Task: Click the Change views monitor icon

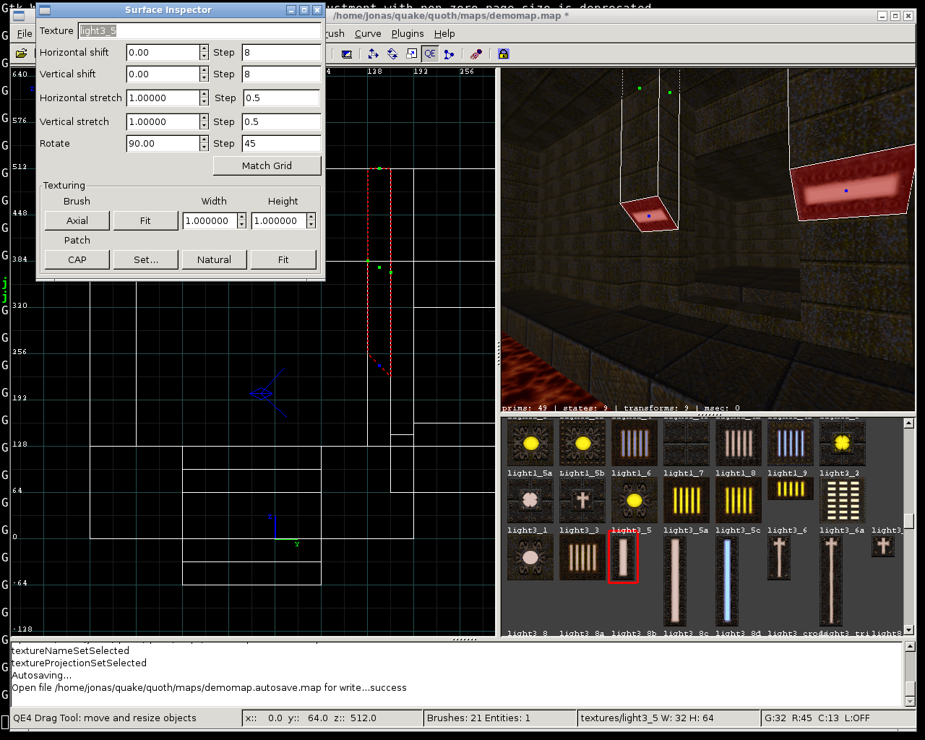Action: click(x=347, y=53)
